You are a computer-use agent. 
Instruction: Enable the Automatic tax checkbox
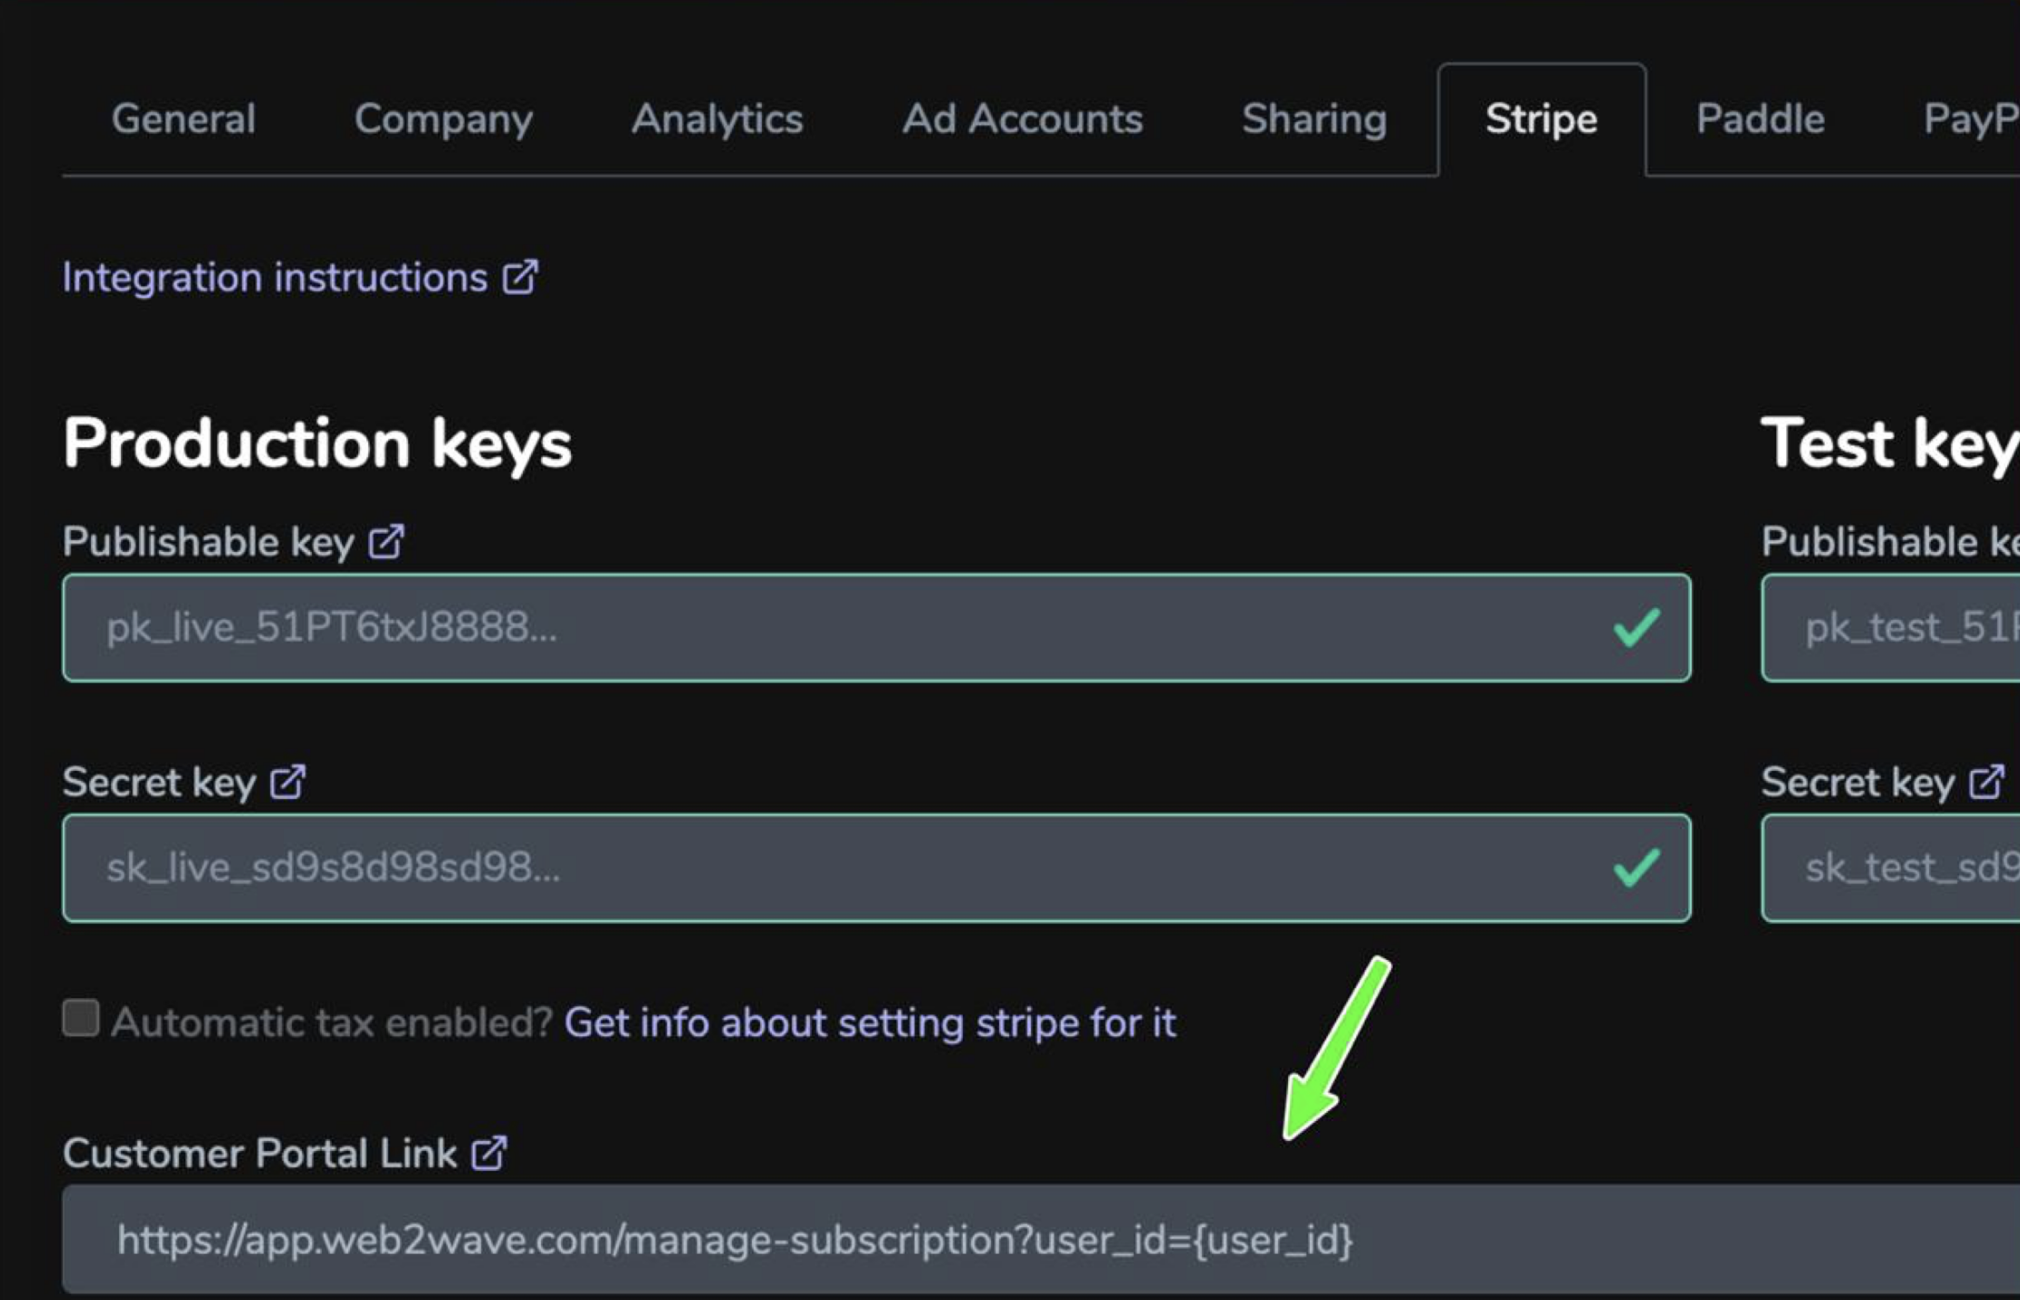coord(81,1018)
